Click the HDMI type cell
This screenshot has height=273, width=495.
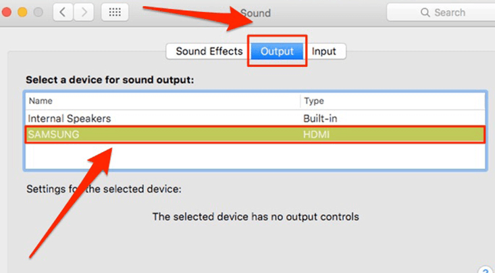click(x=316, y=134)
